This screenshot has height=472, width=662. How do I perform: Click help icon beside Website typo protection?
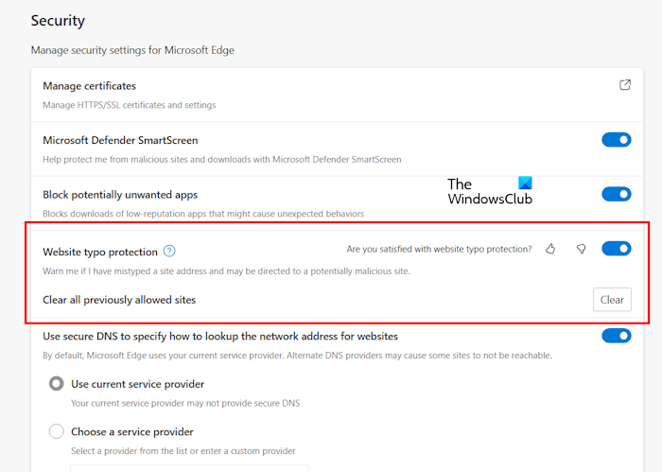click(169, 252)
